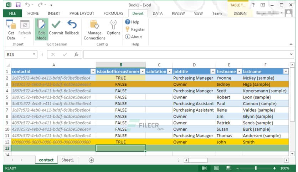This screenshot has height=172, width=298.
Task: Switch to the HOME ribbon tab
Action: click(33, 13)
